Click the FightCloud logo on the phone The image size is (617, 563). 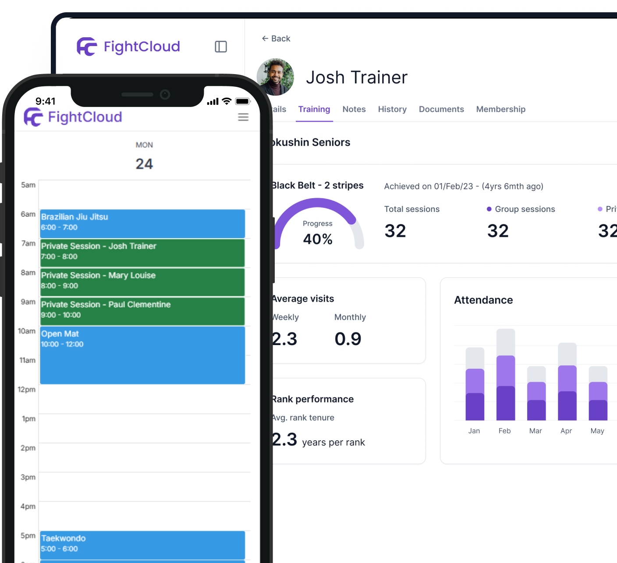(73, 117)
